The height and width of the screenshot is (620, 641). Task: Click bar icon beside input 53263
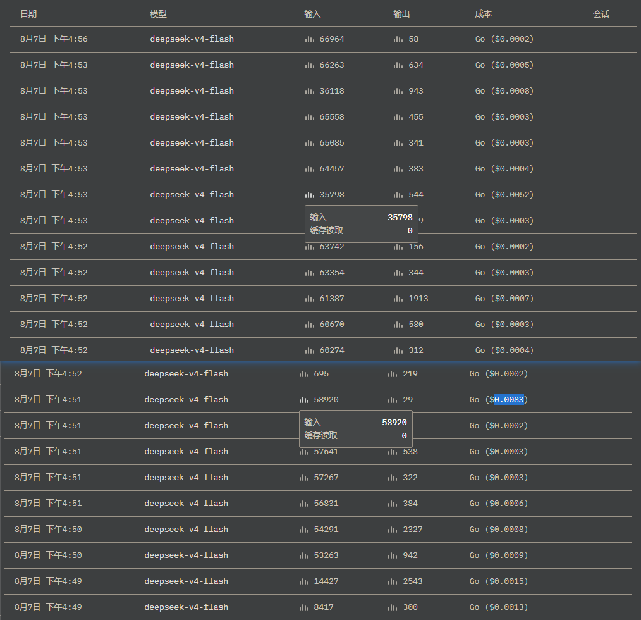[x=303, y=555]
